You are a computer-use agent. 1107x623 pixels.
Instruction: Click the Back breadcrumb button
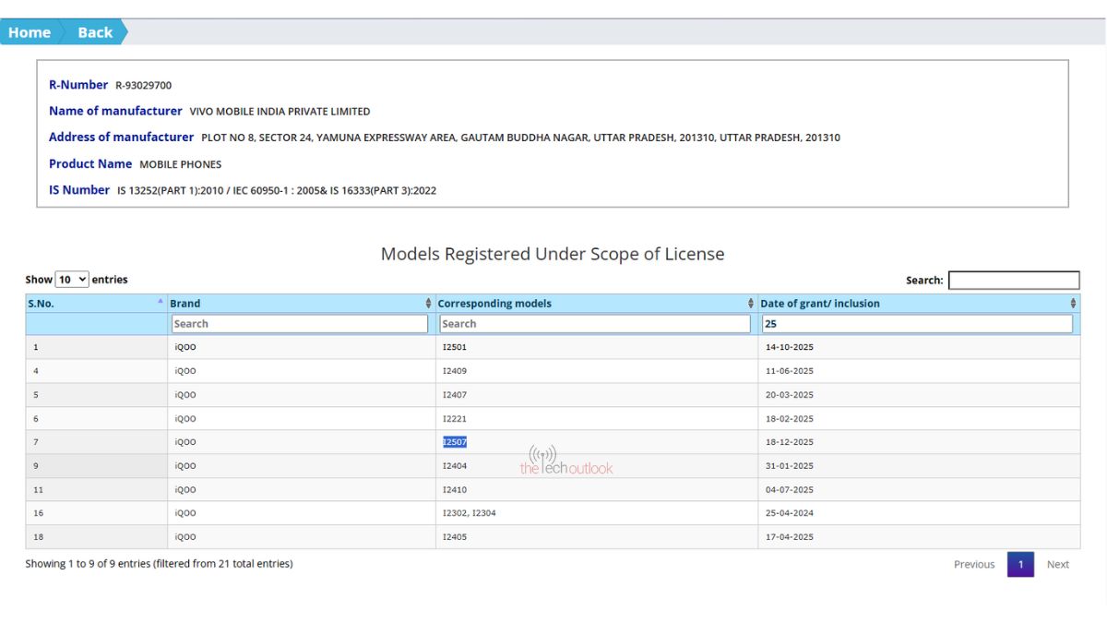pos(94,32)
